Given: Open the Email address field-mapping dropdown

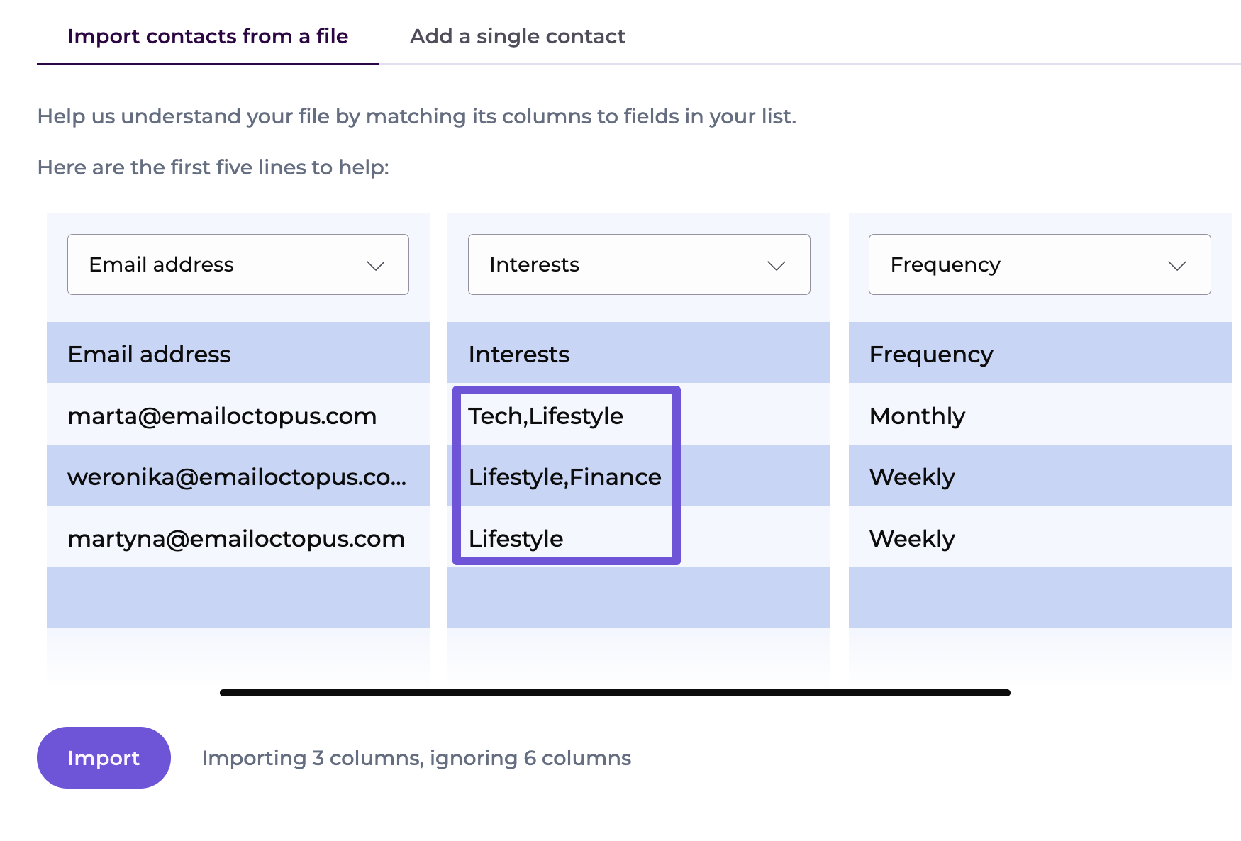Looking at the screenshot, I should pos(238,264).
